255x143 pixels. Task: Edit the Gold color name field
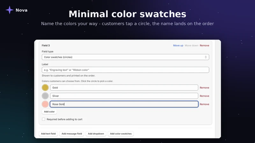click(x=124, y=88)
